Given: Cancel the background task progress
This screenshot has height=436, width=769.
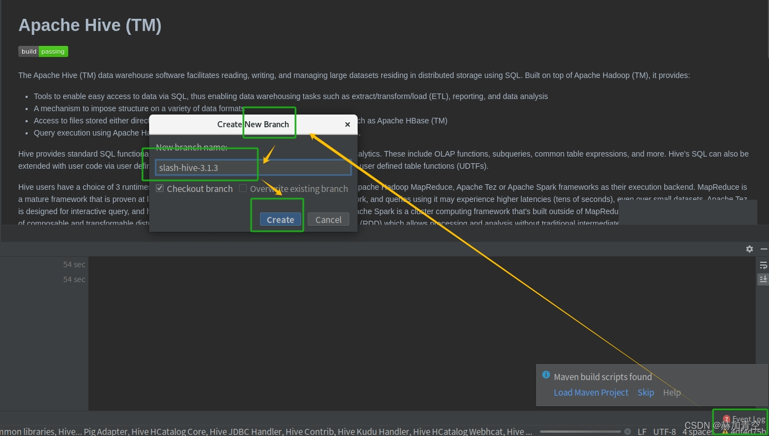Looking at the screenshot, I should pyautogui.click(x=628, y=432).
